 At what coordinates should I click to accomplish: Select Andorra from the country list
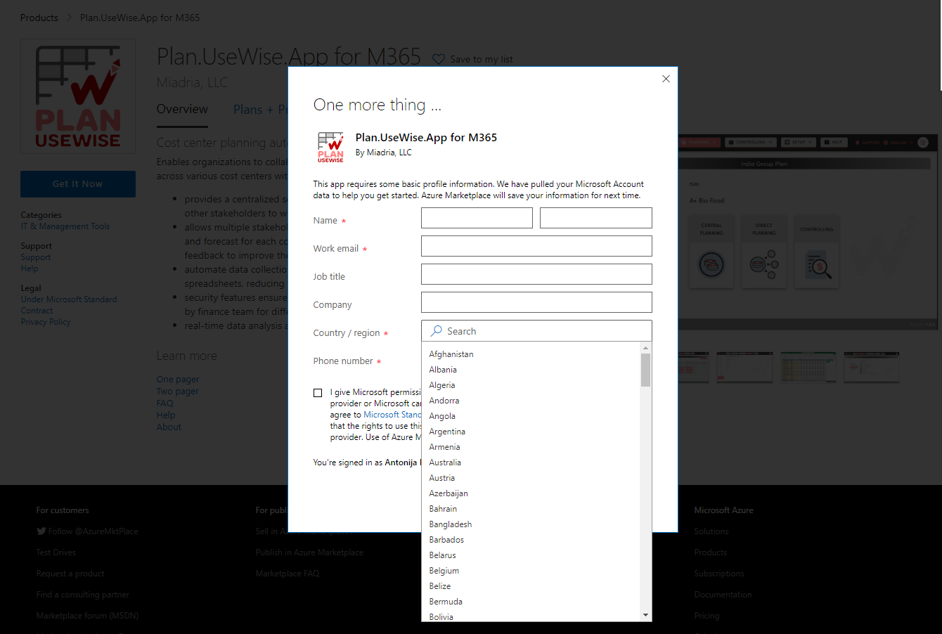(x=531, y=401)
